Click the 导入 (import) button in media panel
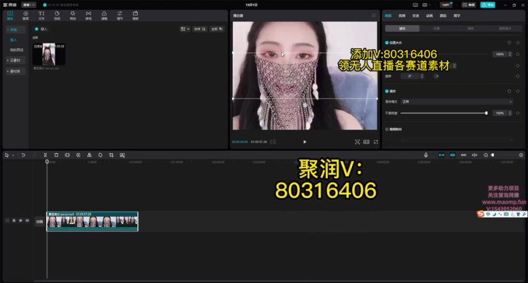 click(42, 29)
